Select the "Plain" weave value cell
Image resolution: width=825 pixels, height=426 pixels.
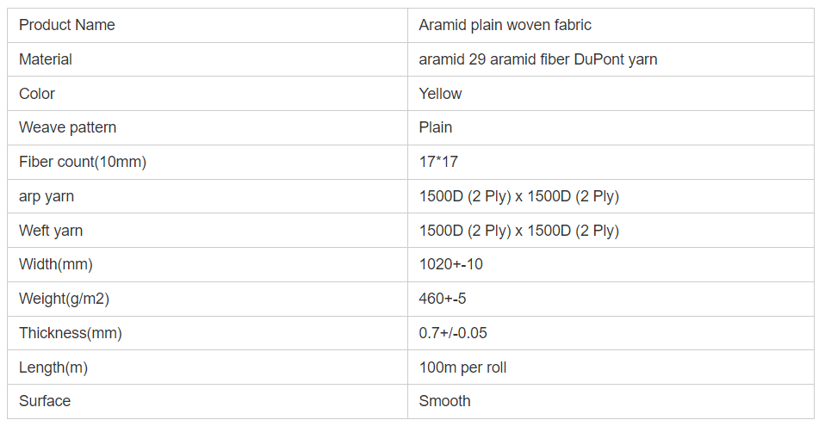(435, 127)
